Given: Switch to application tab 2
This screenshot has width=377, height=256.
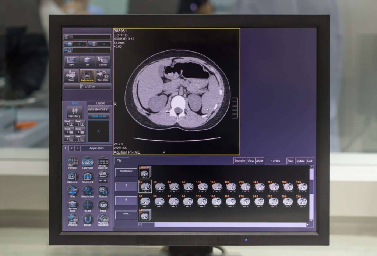Looking at the screenshot, I should pos(71,148).
